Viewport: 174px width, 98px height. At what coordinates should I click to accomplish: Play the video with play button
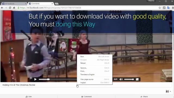pyautogui.click(x=35, y=79)
